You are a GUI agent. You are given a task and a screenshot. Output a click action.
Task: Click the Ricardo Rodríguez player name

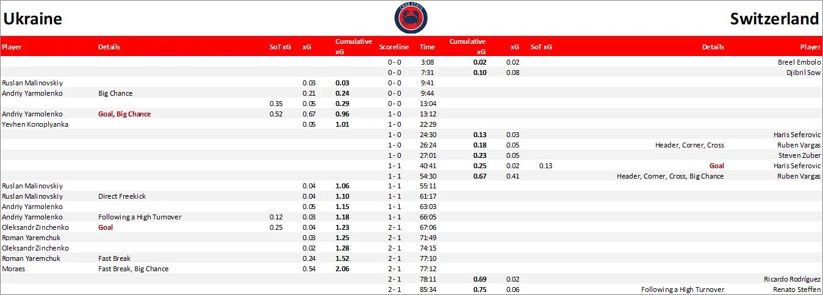pos(792,279)
